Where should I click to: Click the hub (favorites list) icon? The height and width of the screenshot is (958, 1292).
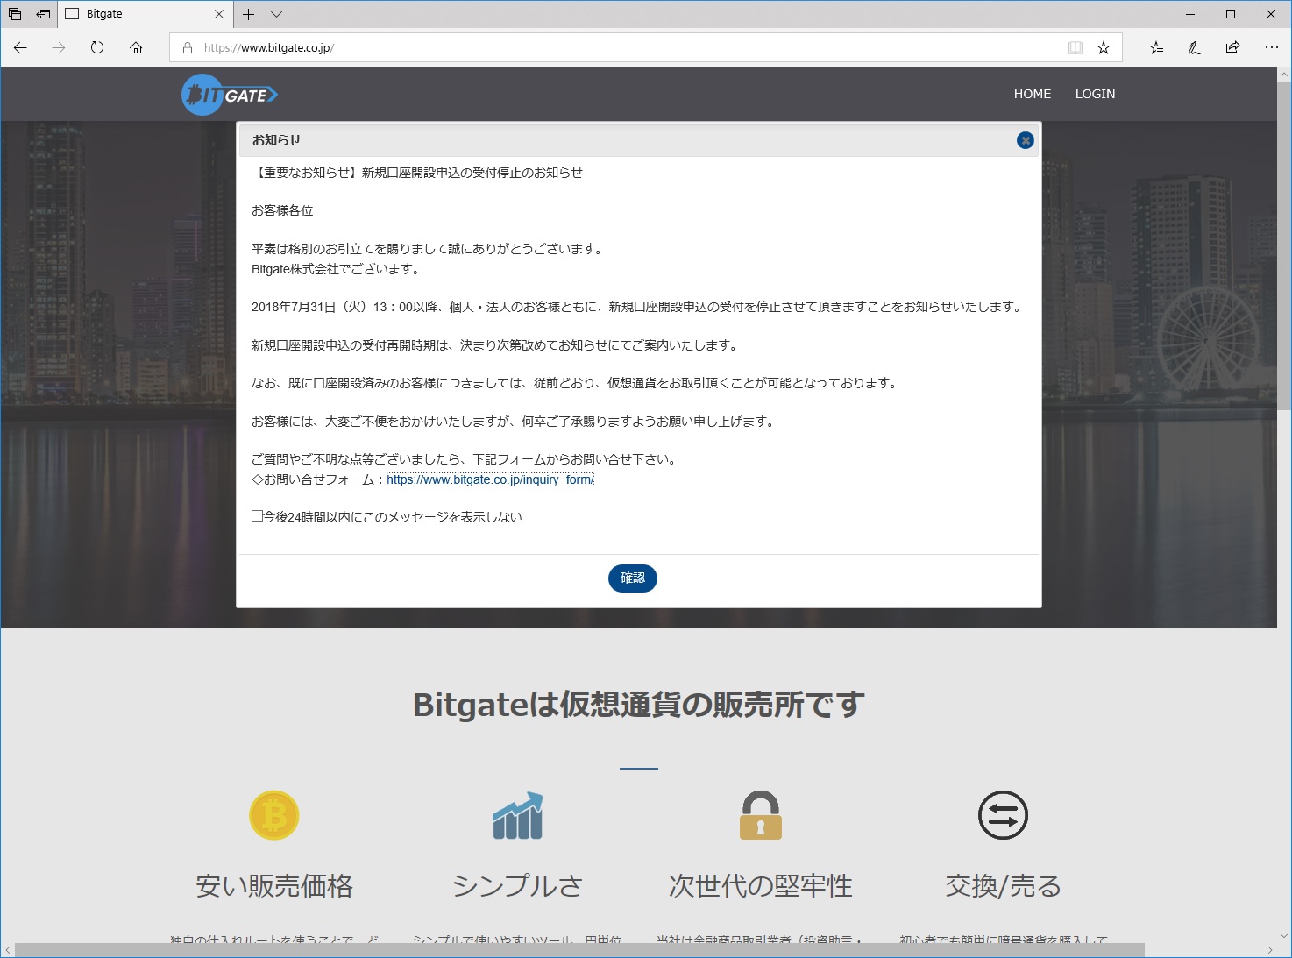coord(1155,47)
